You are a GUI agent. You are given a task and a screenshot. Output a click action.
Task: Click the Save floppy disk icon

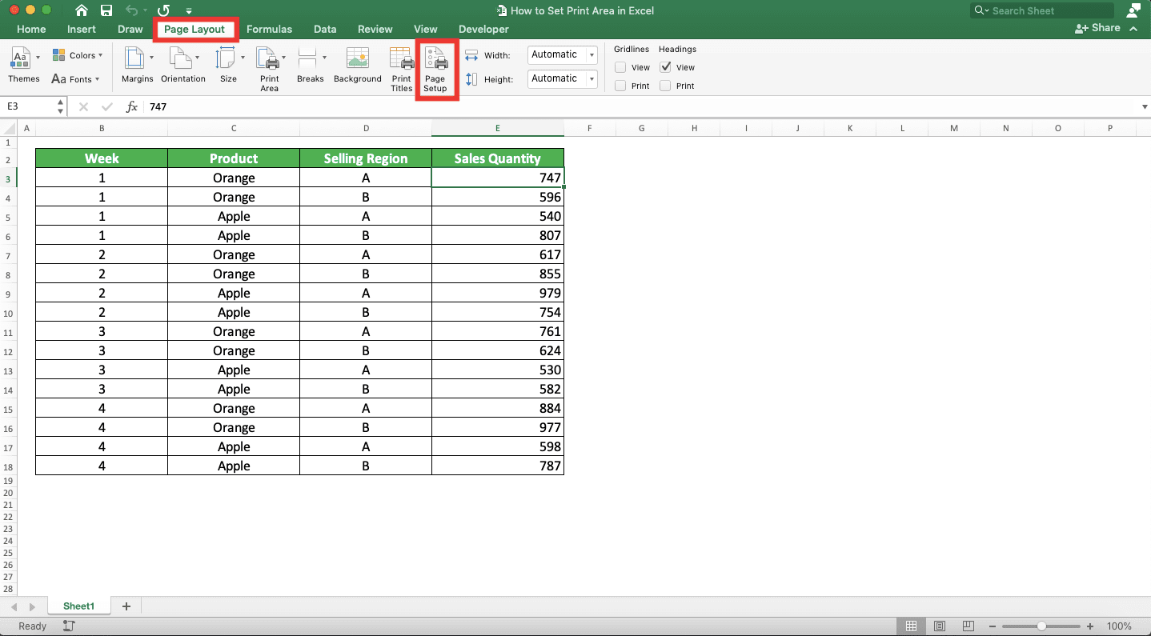click(106, 10)
